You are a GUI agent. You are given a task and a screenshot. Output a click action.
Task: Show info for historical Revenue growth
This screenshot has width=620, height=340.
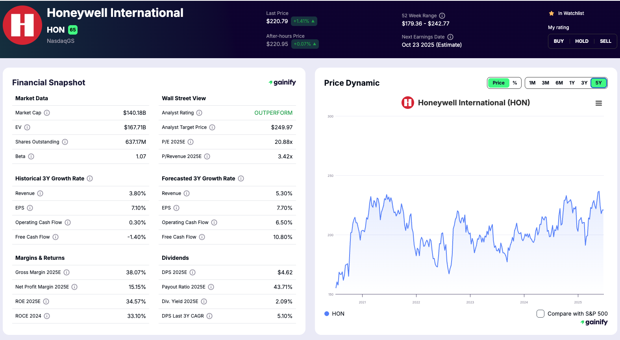[x=40, y=193]
